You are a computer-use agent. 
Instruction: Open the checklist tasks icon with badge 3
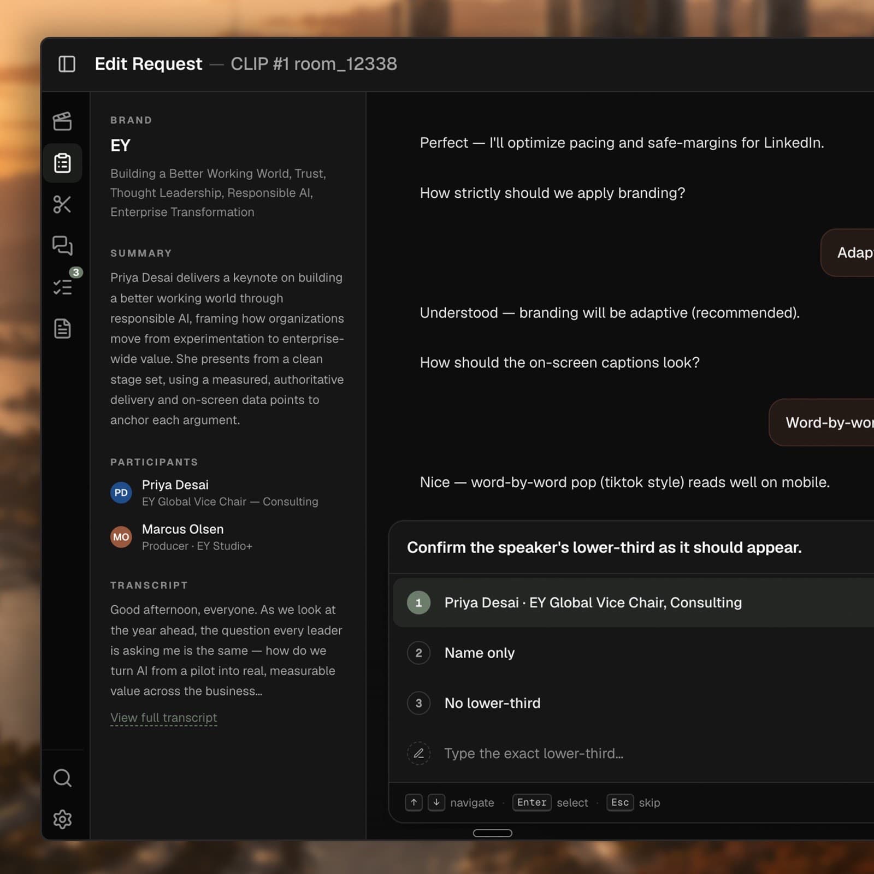pos(63,286)
